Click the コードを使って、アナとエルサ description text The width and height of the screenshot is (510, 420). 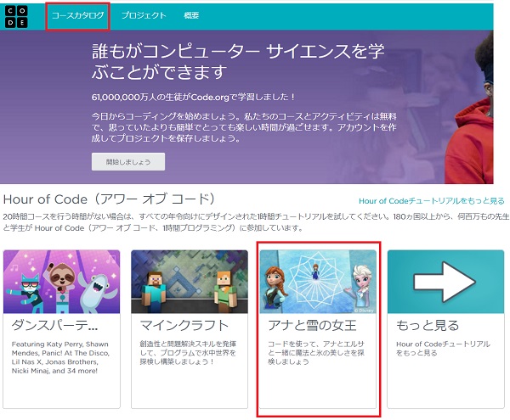(x=316, y=353)
